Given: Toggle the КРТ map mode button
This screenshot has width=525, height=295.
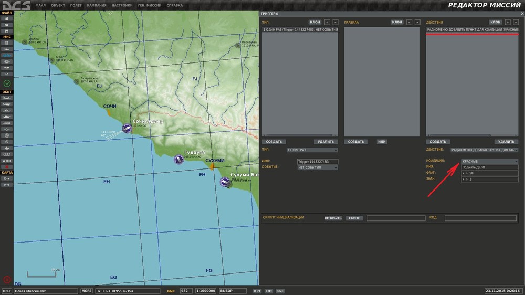Looking at the screenshot, I should [257, 291].
